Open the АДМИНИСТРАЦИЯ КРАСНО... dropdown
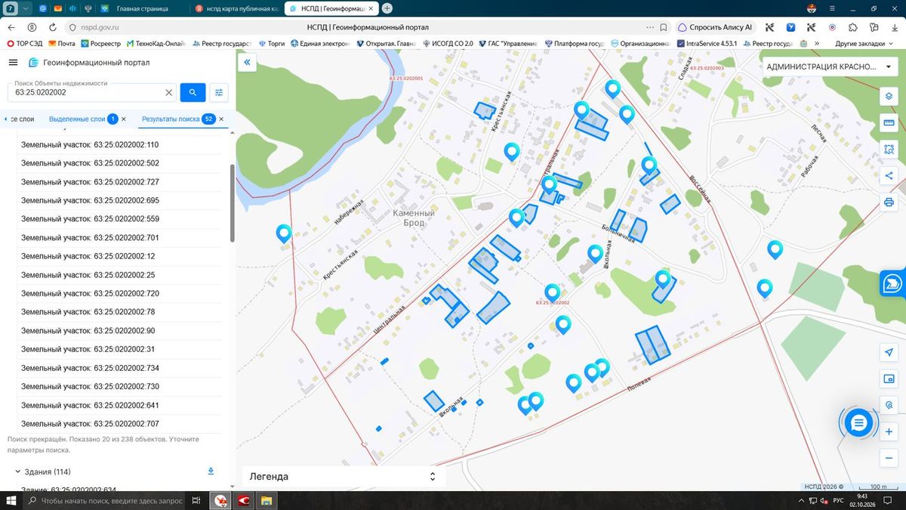The height and width of the screenshot is (510, 906). pos(829,66)
